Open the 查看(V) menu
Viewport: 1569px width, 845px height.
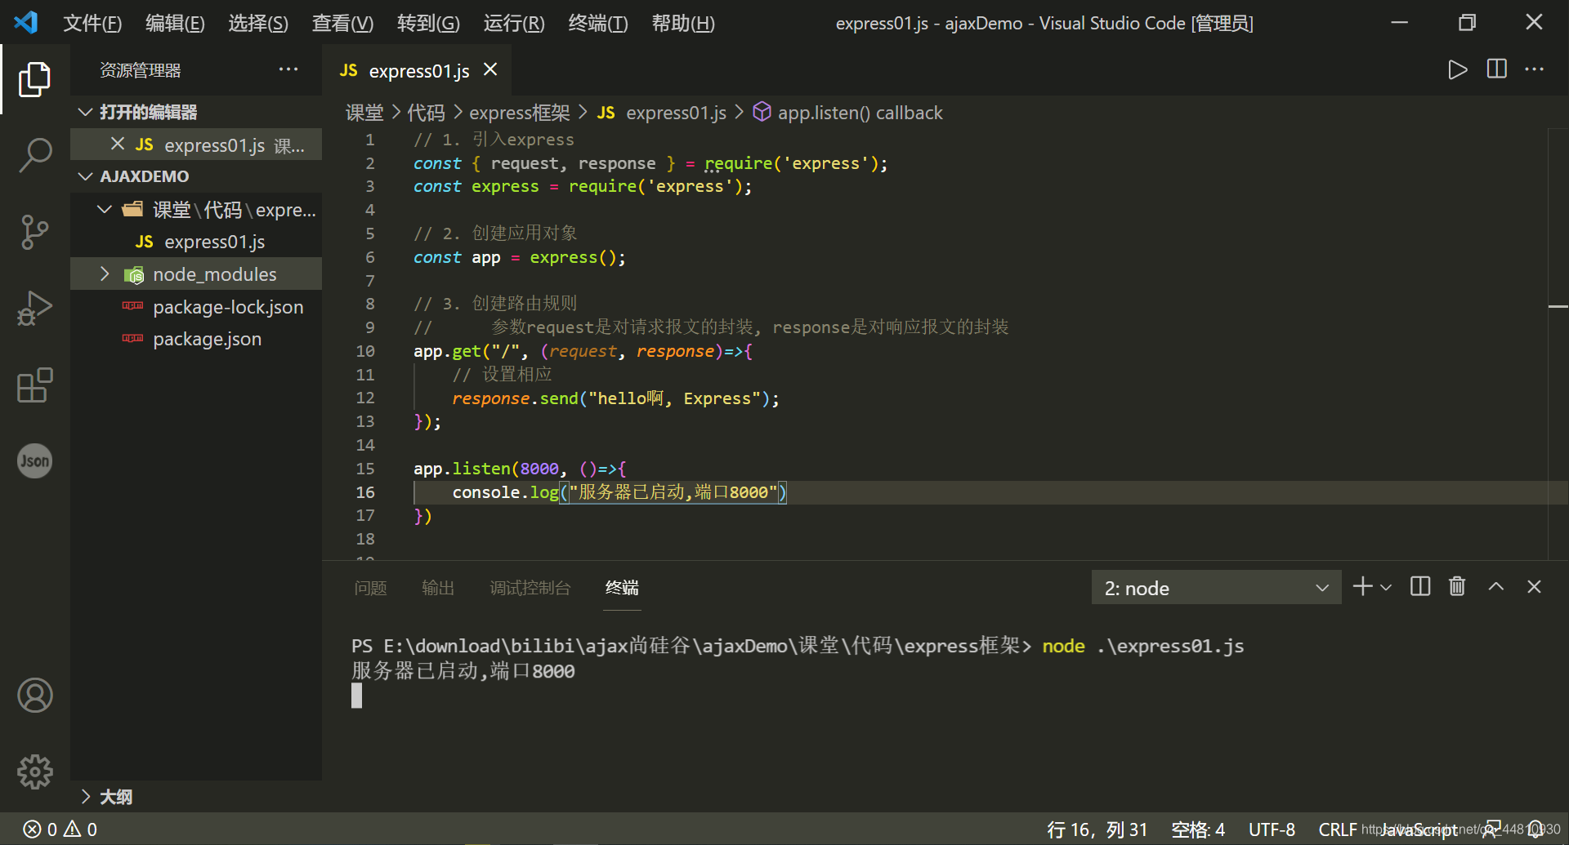coord(342,23)
